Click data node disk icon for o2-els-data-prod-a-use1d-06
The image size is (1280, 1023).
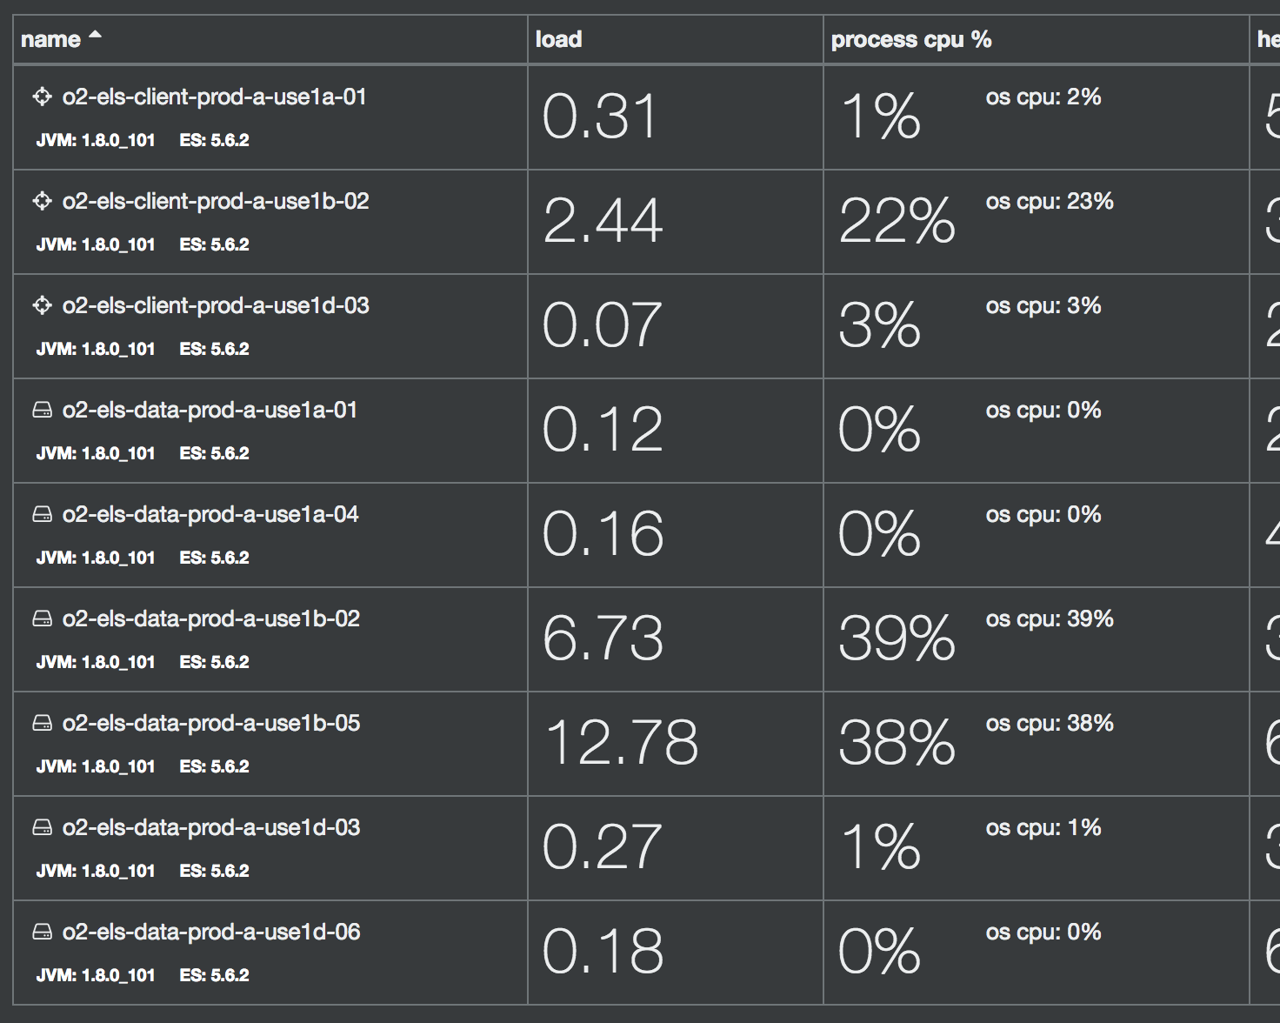pos(42,932)
